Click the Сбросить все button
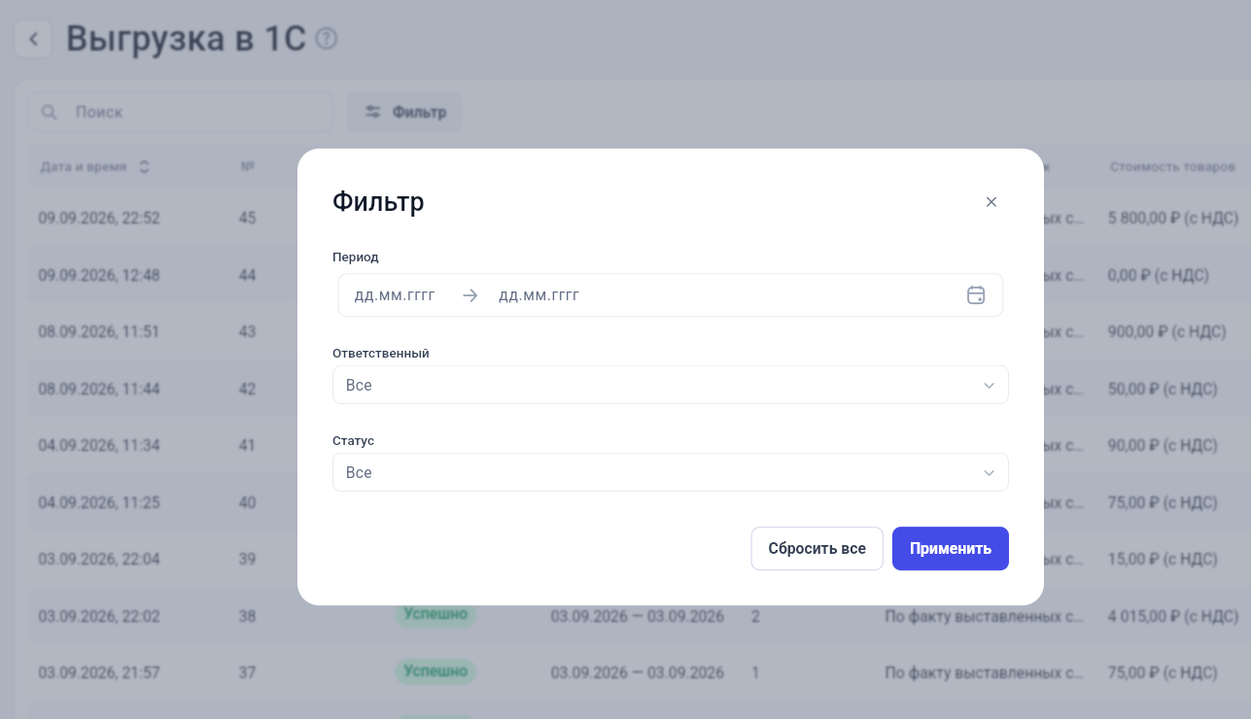This screenshot has height=719, width=1251. [817, 549]
